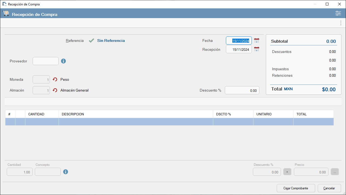
Task: Click the Crear Comprobante button
Action: [296, 188]
